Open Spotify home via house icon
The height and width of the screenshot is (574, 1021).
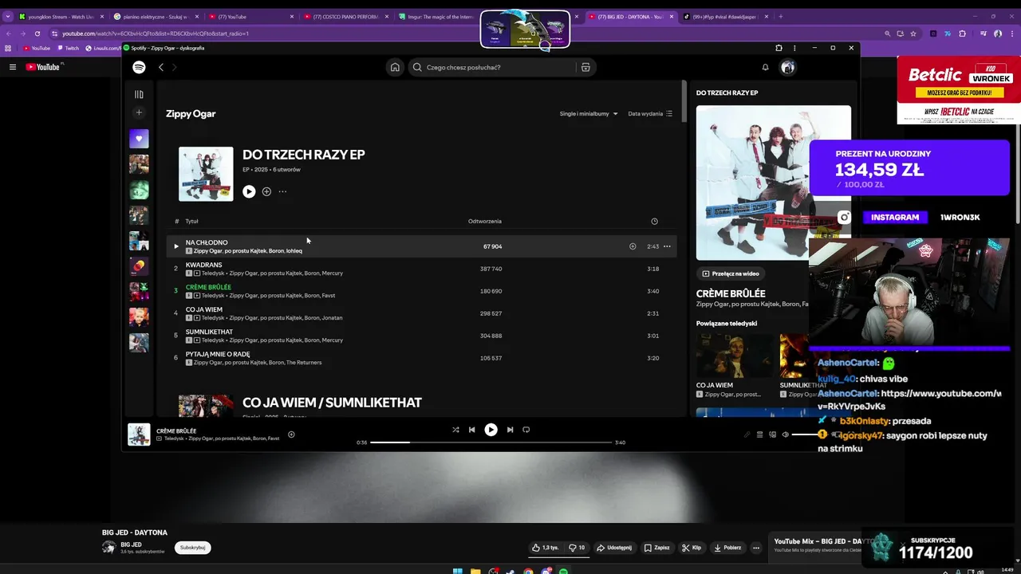pos(395,68)
